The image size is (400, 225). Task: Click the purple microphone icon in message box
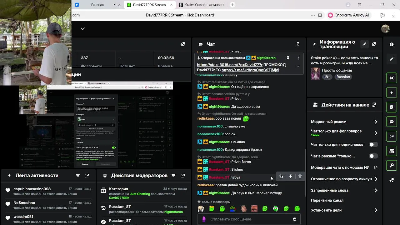click(x=204, y=219)
